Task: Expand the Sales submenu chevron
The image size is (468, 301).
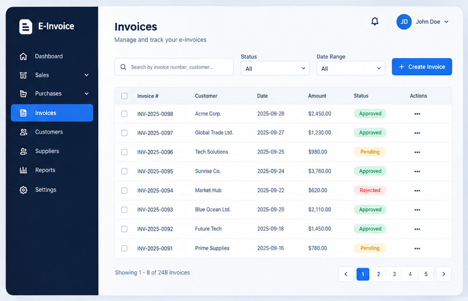Action: pyautogui.click(x=87, y=75)
